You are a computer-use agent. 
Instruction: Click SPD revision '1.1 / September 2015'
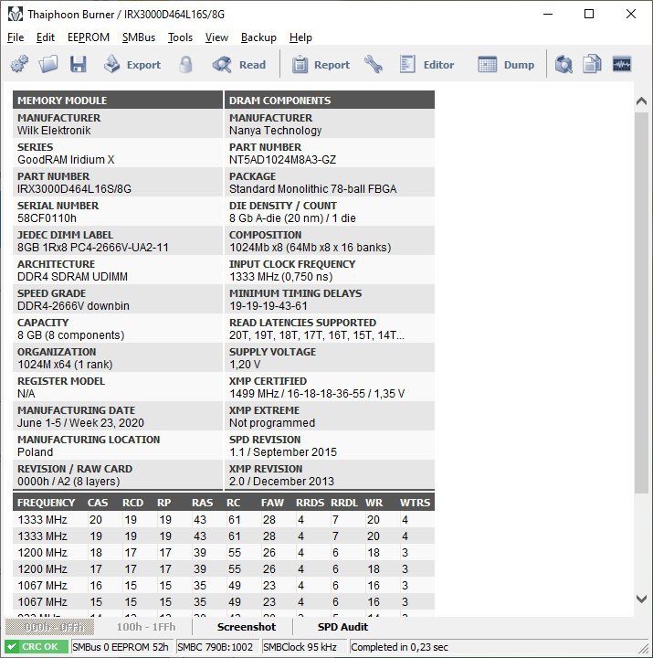(x=283, y=452)
